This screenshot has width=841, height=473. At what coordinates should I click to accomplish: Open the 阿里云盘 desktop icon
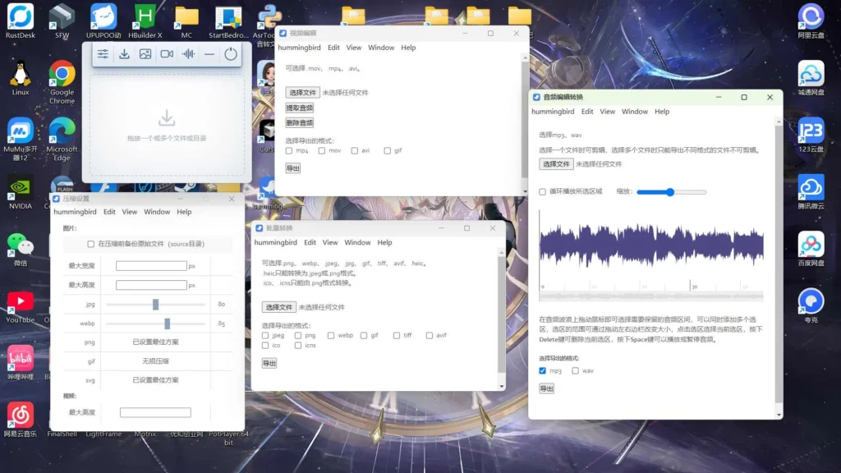click(x=811, y=21)
